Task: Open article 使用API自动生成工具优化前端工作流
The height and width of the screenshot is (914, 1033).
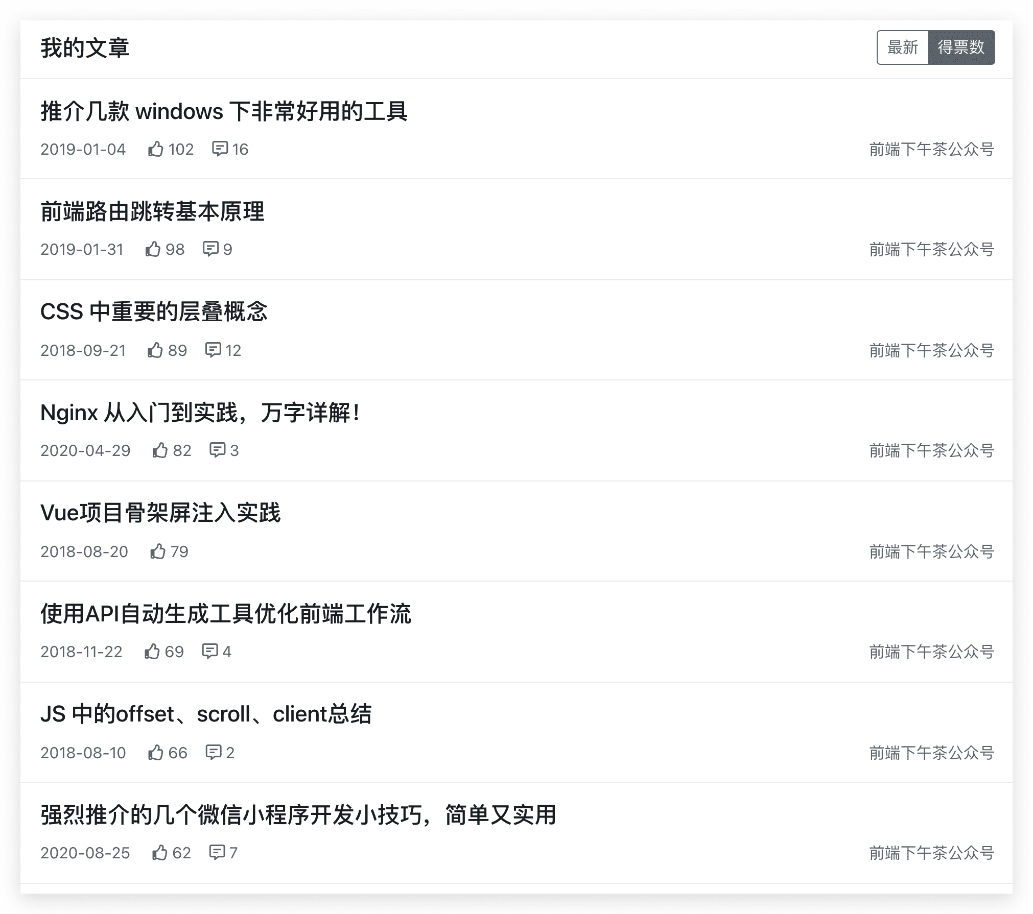Action: (x=225, y=614)
